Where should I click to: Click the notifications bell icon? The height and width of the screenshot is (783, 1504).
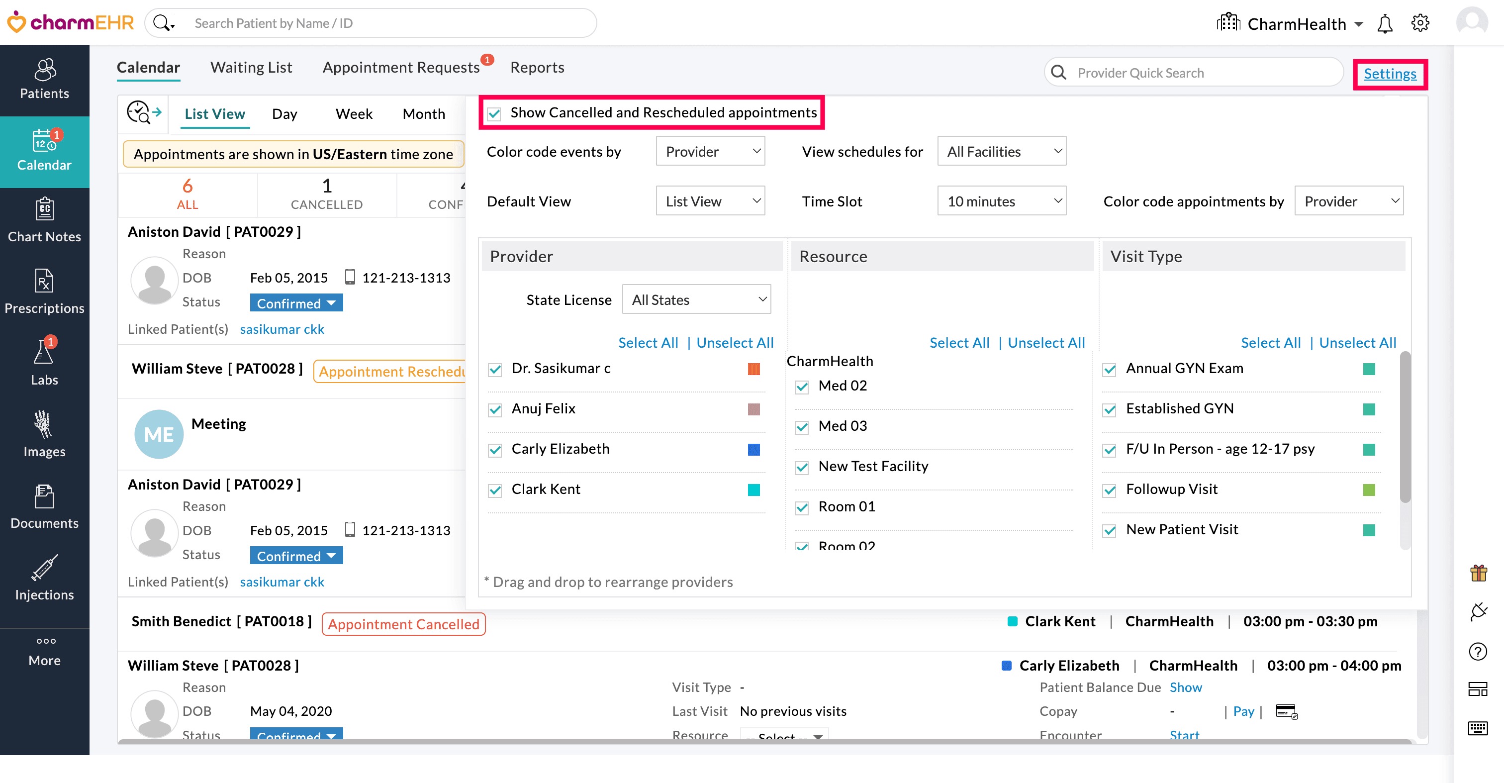coord(1384,24)
